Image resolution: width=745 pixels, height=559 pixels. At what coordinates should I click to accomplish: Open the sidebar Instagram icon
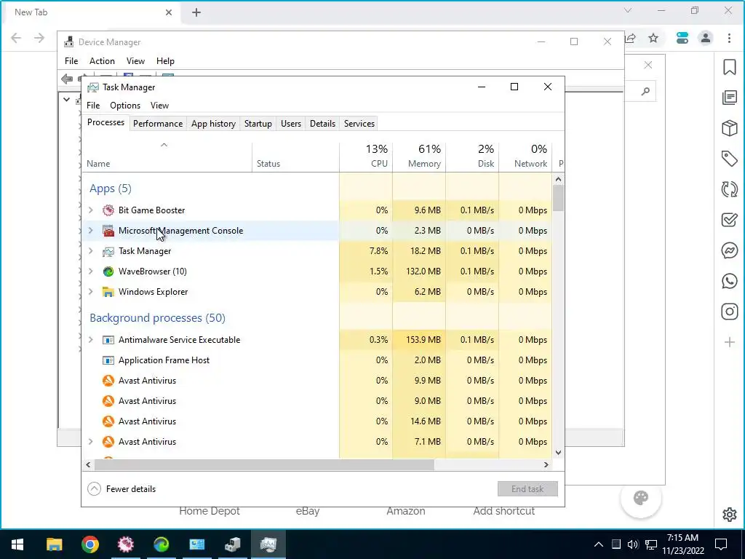point(729,312)
